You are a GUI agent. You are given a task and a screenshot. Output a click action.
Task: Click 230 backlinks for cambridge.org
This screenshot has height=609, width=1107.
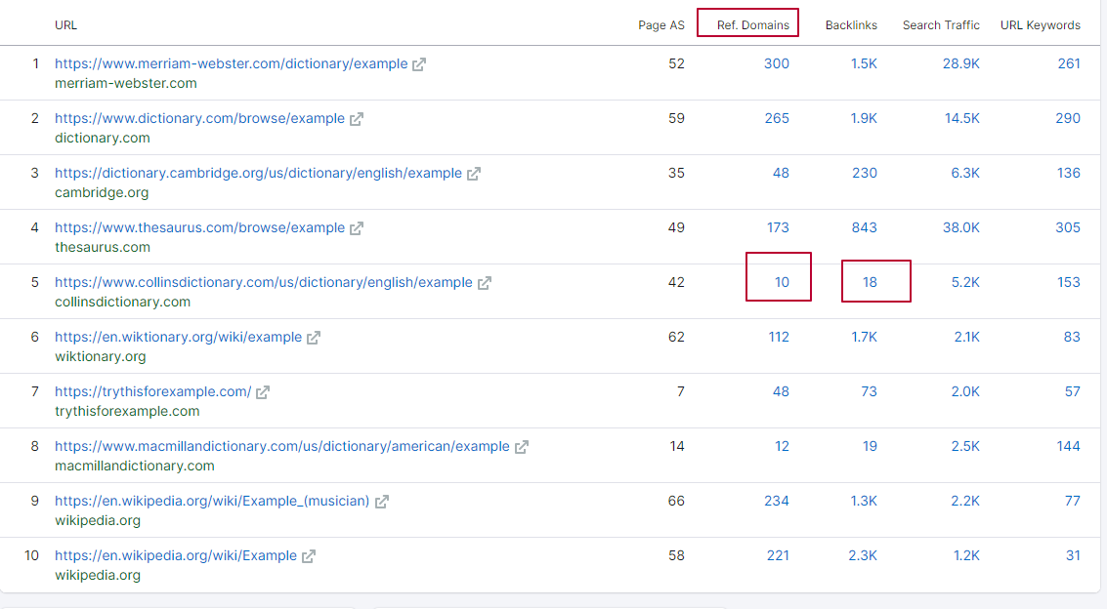tap(864, 173)
